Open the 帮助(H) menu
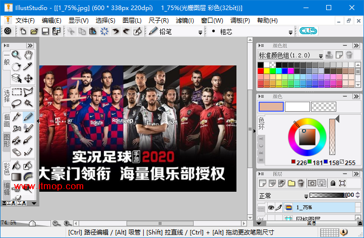The image size is (364, 238). [x=267, y=21]
